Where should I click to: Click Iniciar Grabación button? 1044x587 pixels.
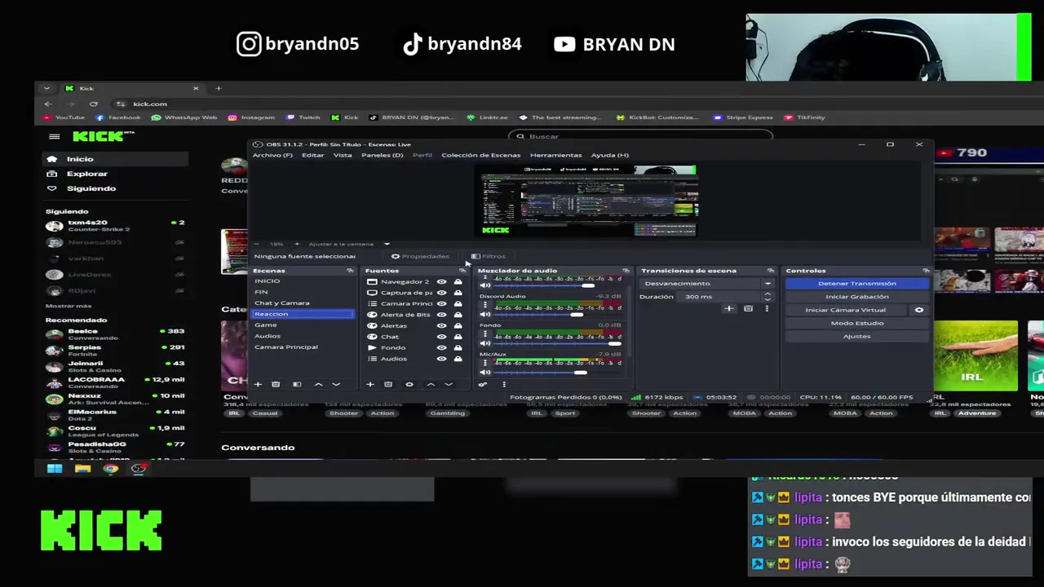[857, 297]
